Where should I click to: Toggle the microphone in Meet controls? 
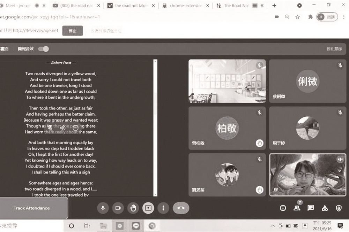103,208
